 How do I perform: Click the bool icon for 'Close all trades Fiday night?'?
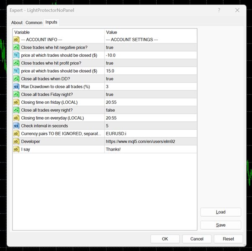[x=16, y=95]
